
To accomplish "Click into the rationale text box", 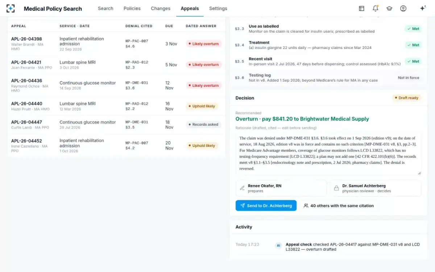I will tap(328, 153).
